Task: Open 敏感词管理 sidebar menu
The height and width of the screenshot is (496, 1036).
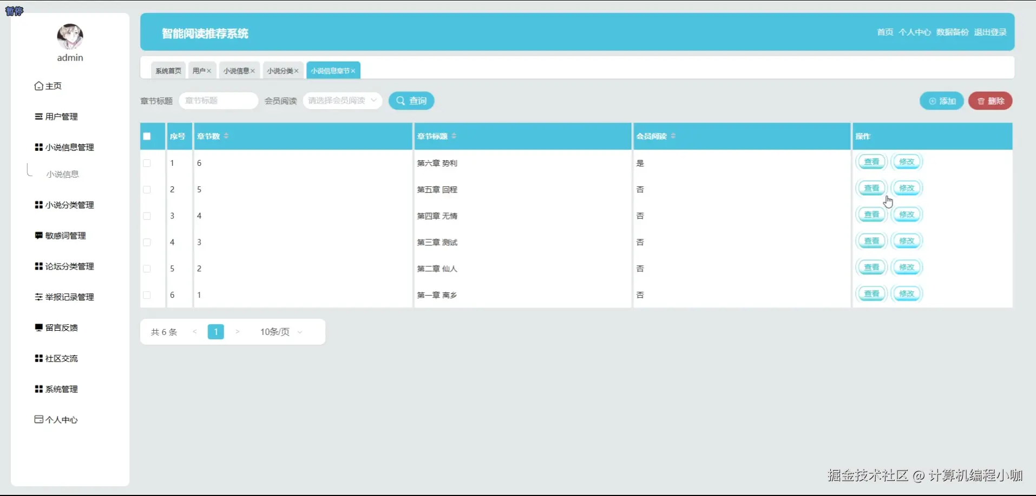Action: 61,236
